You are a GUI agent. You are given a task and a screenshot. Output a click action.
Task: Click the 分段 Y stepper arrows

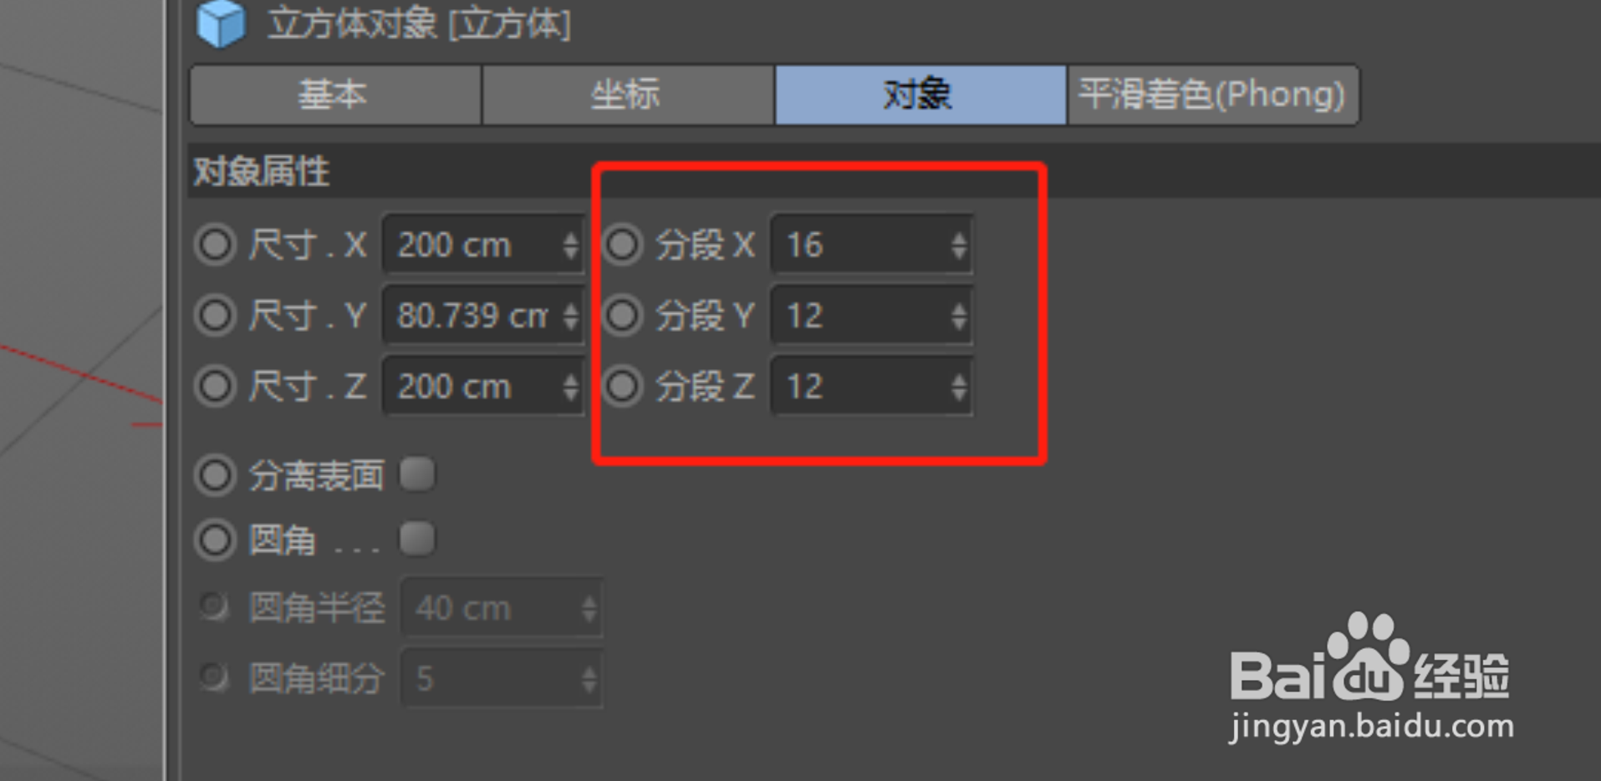click(958, 316)
